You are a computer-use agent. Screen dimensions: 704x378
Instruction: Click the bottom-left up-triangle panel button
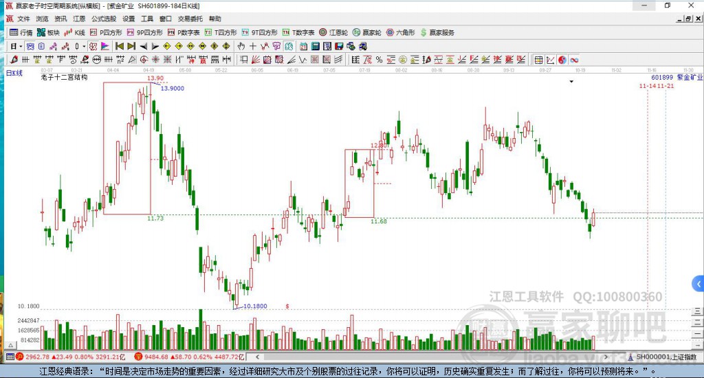click(x=11, y=345)
